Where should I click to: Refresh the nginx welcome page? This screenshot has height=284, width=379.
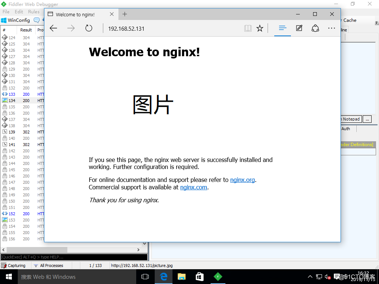click(89, 28)
